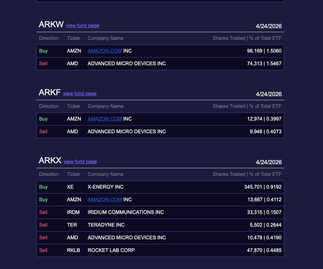Select the XE ticker cell
Image resolution: width=323 pixels, height=269 pixels.
coord(70,187)
